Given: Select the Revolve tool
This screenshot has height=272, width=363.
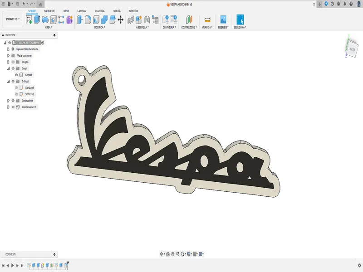Looking at the screenshot, I should [x=45, y=19].
